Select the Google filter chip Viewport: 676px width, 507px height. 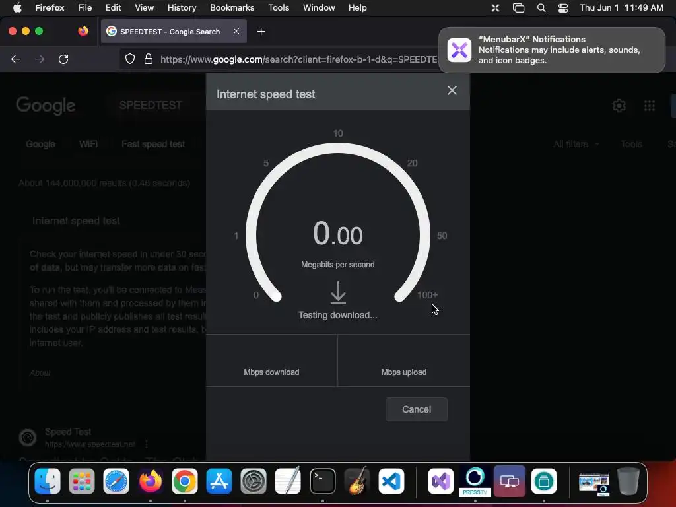click(40, 144)
